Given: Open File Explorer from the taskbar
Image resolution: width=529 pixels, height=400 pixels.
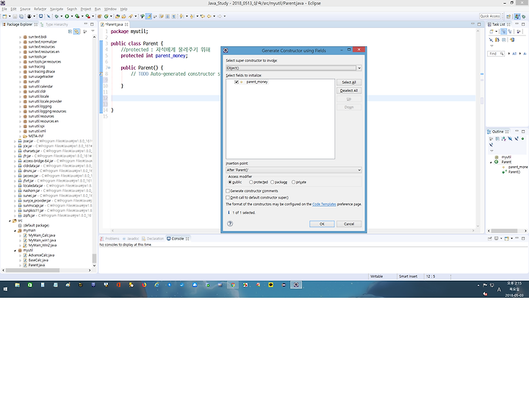Looking at the screenshot, I should click(x=17, y=285).
